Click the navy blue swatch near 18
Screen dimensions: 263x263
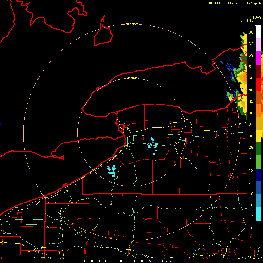click(x=258, y=175)
